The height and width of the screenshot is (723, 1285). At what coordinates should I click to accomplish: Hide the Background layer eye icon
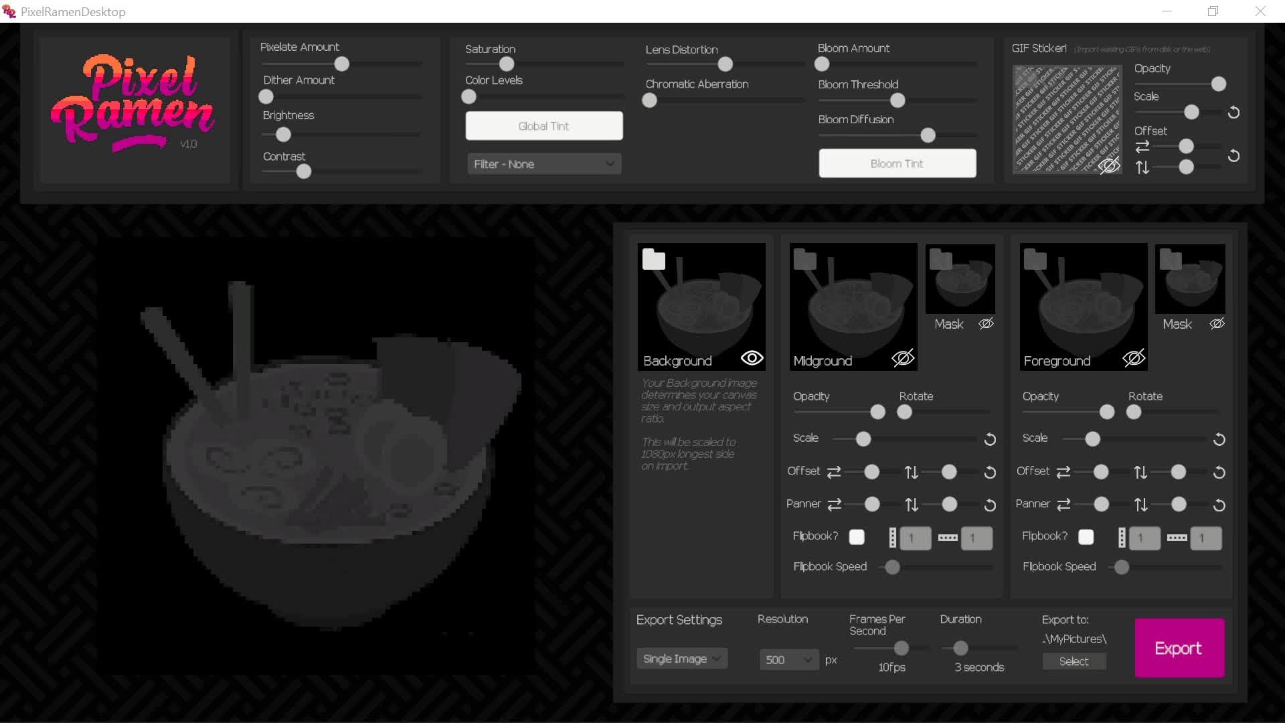[752, 358]
